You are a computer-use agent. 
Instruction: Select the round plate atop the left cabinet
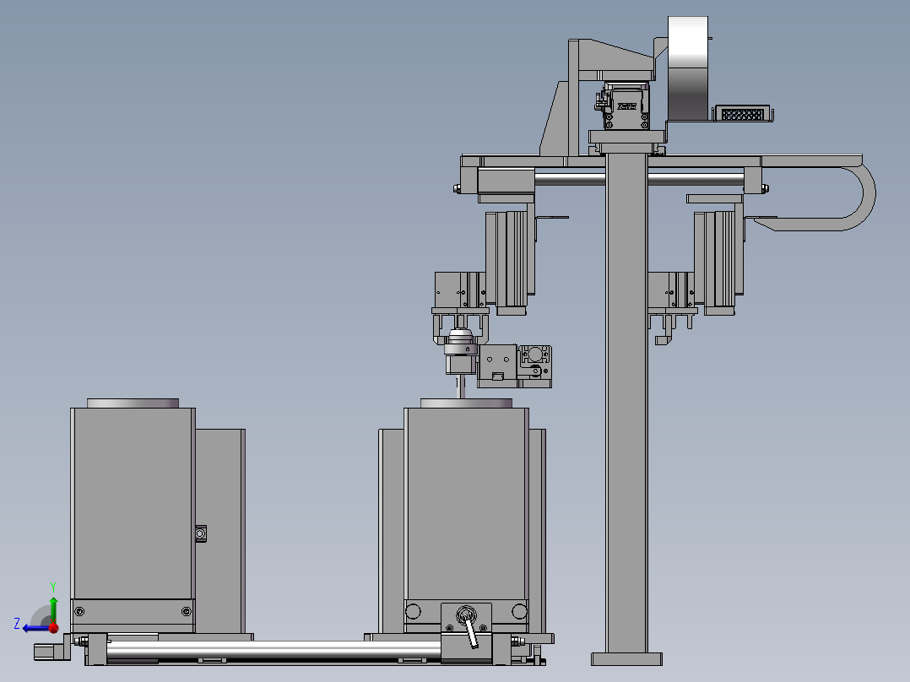click(x=133, y=403)
